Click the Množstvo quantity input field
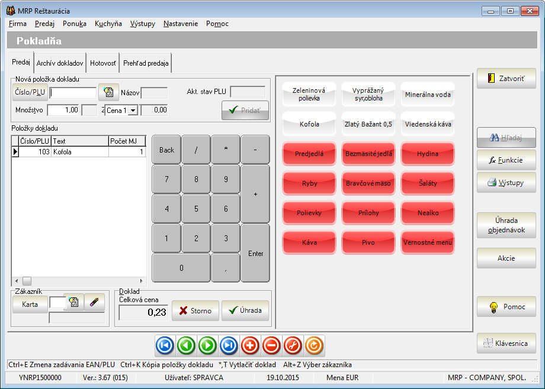Screen dimensions: 545x389 63,110
